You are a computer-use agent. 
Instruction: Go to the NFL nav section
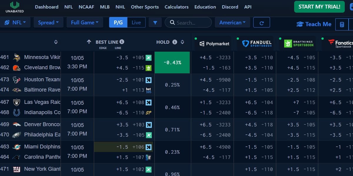pyautogui.click(x=69, y=7)
